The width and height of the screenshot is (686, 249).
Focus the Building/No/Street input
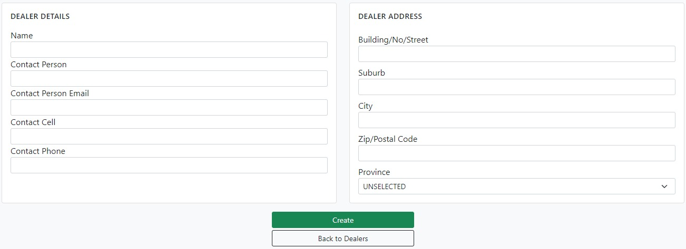click(516, 54)
